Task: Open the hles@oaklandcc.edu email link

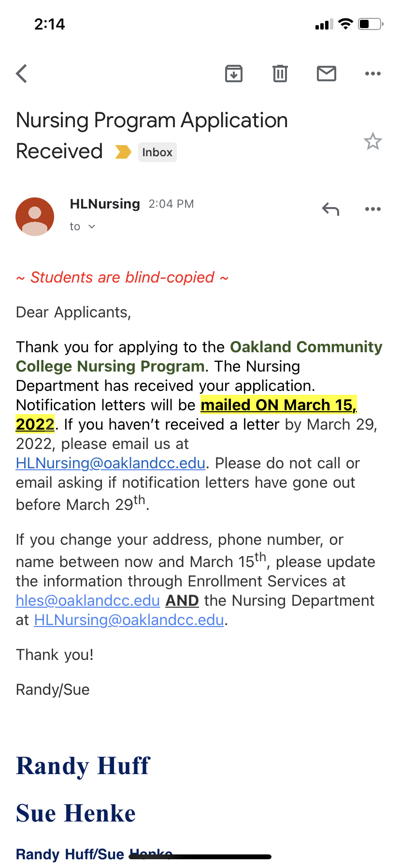Action: click(88, 600)
